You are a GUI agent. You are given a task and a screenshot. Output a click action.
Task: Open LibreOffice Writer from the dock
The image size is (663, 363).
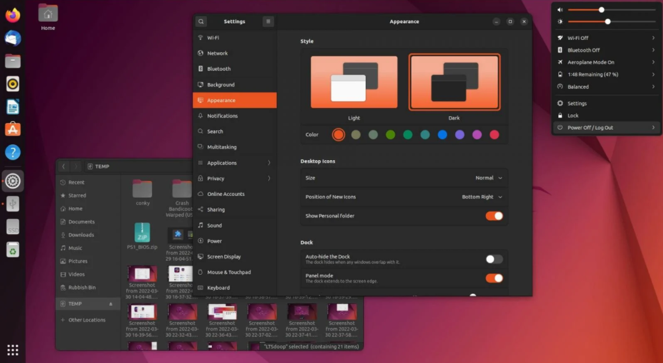13,107
